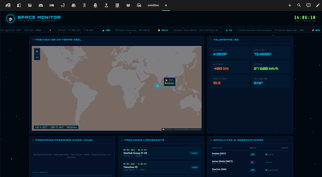Open the assistant chat bubble icon
Viewport: 322px width, 177px height.
click(x=308, y=5)
